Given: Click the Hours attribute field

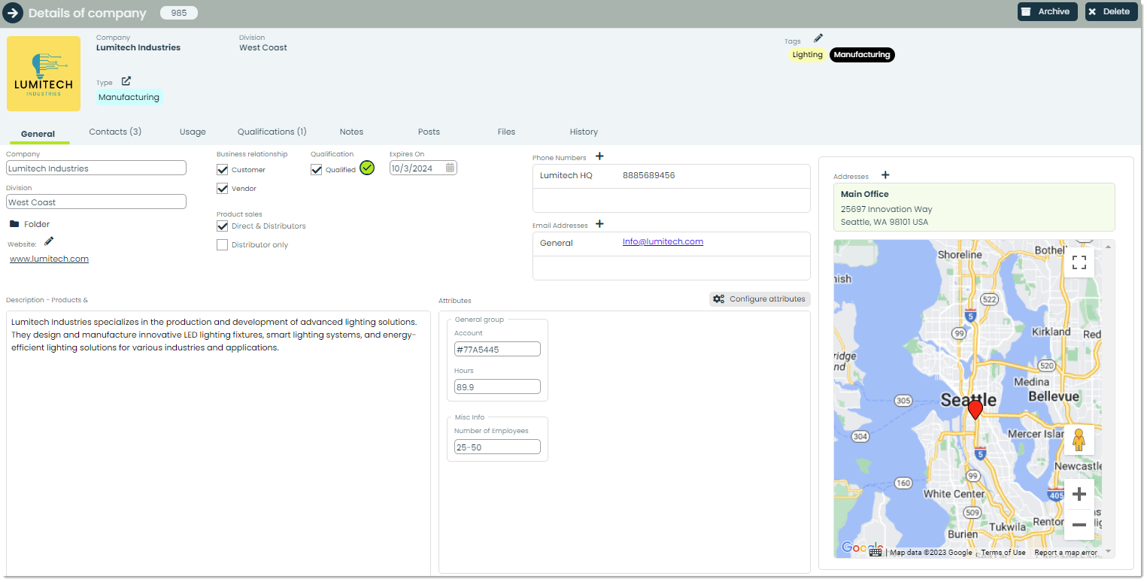Looking at the screenshot, I should point(497,386).
